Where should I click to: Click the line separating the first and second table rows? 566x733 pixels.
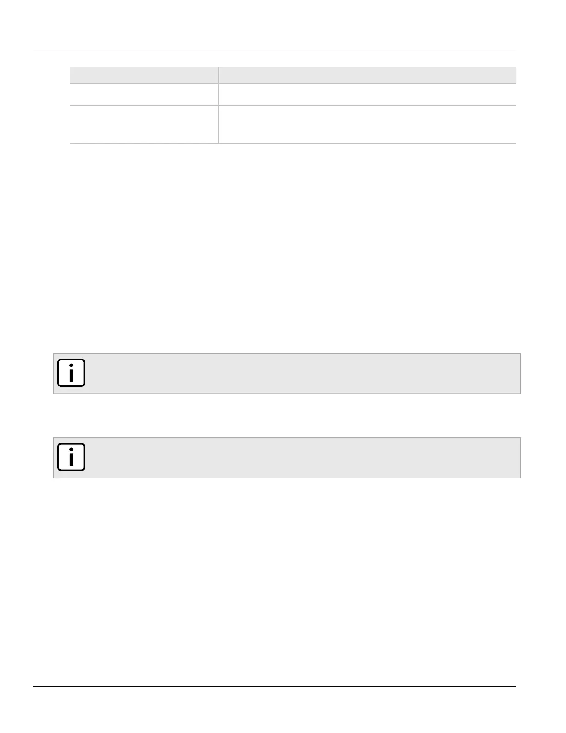[x=293, y=106]
